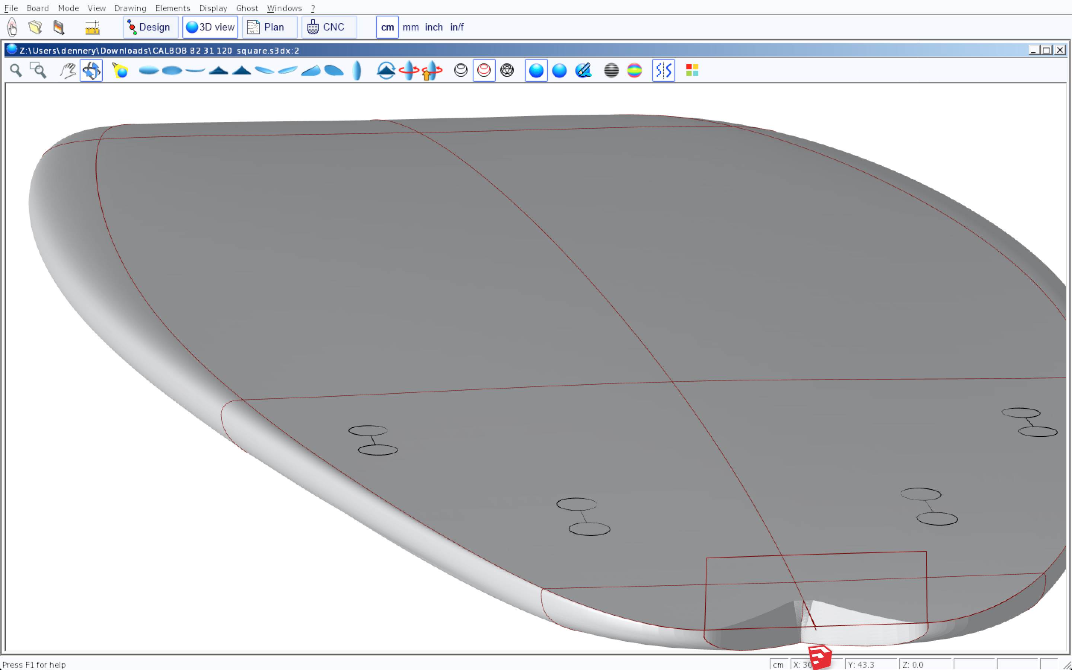Expand the Display menu
The width and height of the screenshot is (1072, 670).
213,8
